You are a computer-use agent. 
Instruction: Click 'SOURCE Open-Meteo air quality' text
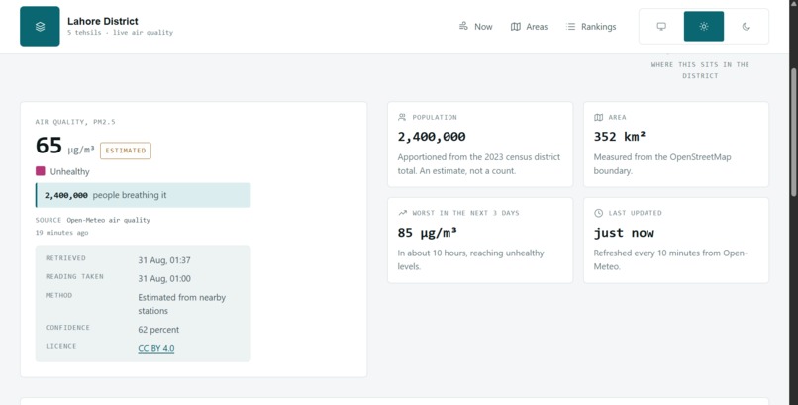coord(93,220)
